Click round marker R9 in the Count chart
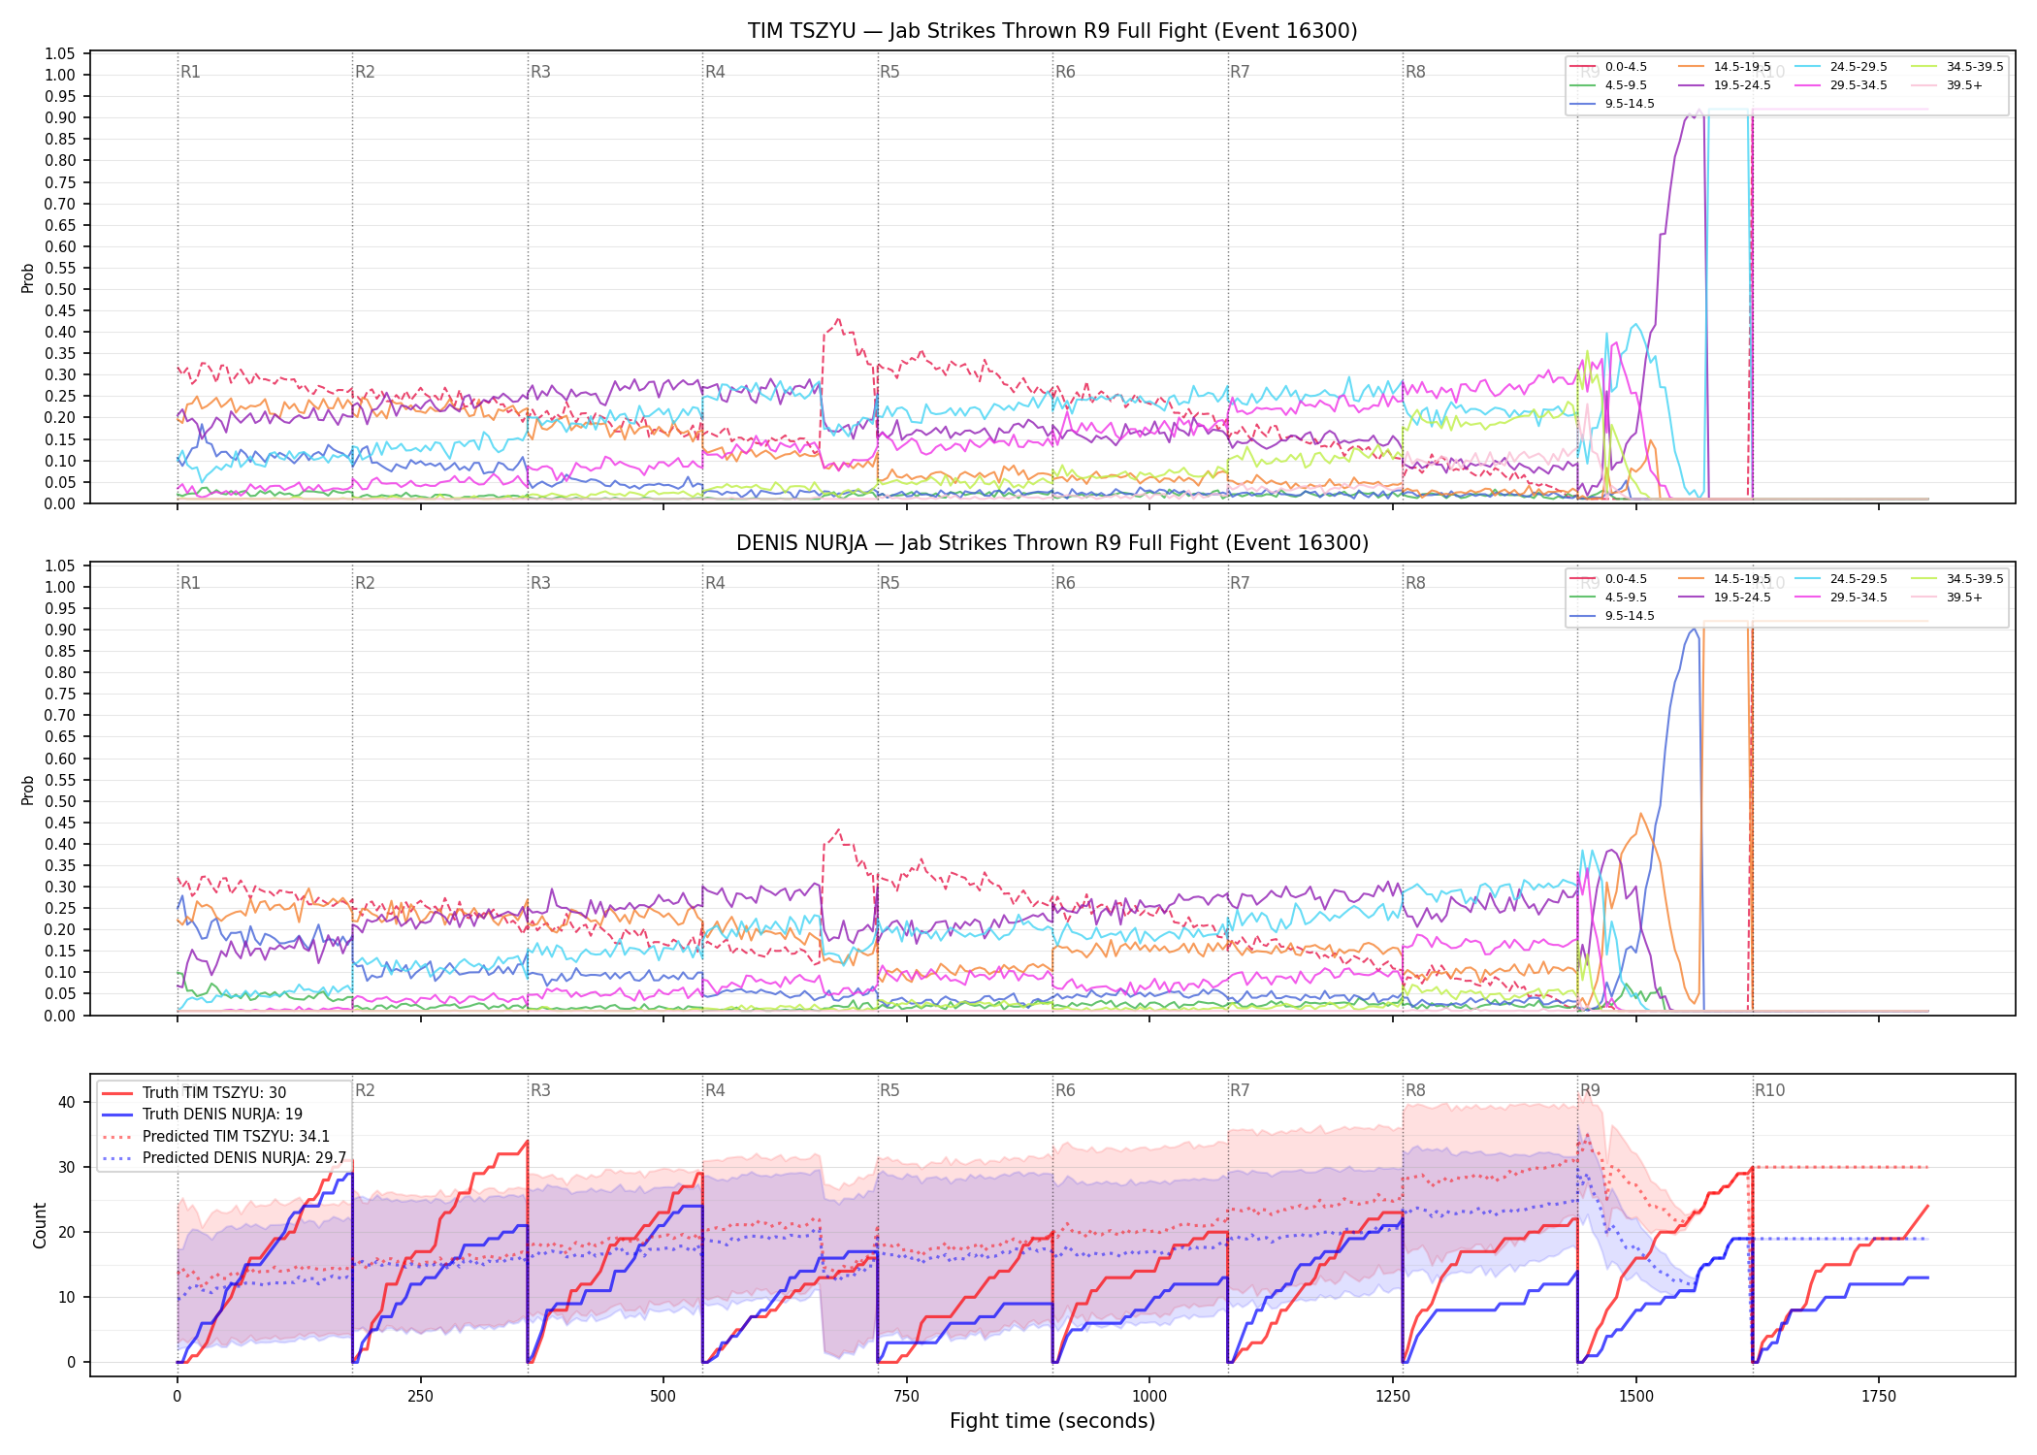2037x1455 pixels. (x=1590, y=1090)
